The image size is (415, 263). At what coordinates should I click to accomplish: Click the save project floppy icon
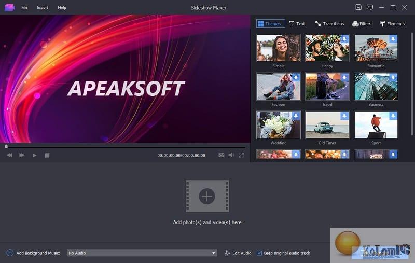click(x=358, y=7)
